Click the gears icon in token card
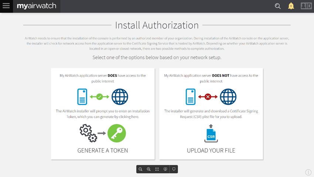314x177 pixels. tap(88, 133)
